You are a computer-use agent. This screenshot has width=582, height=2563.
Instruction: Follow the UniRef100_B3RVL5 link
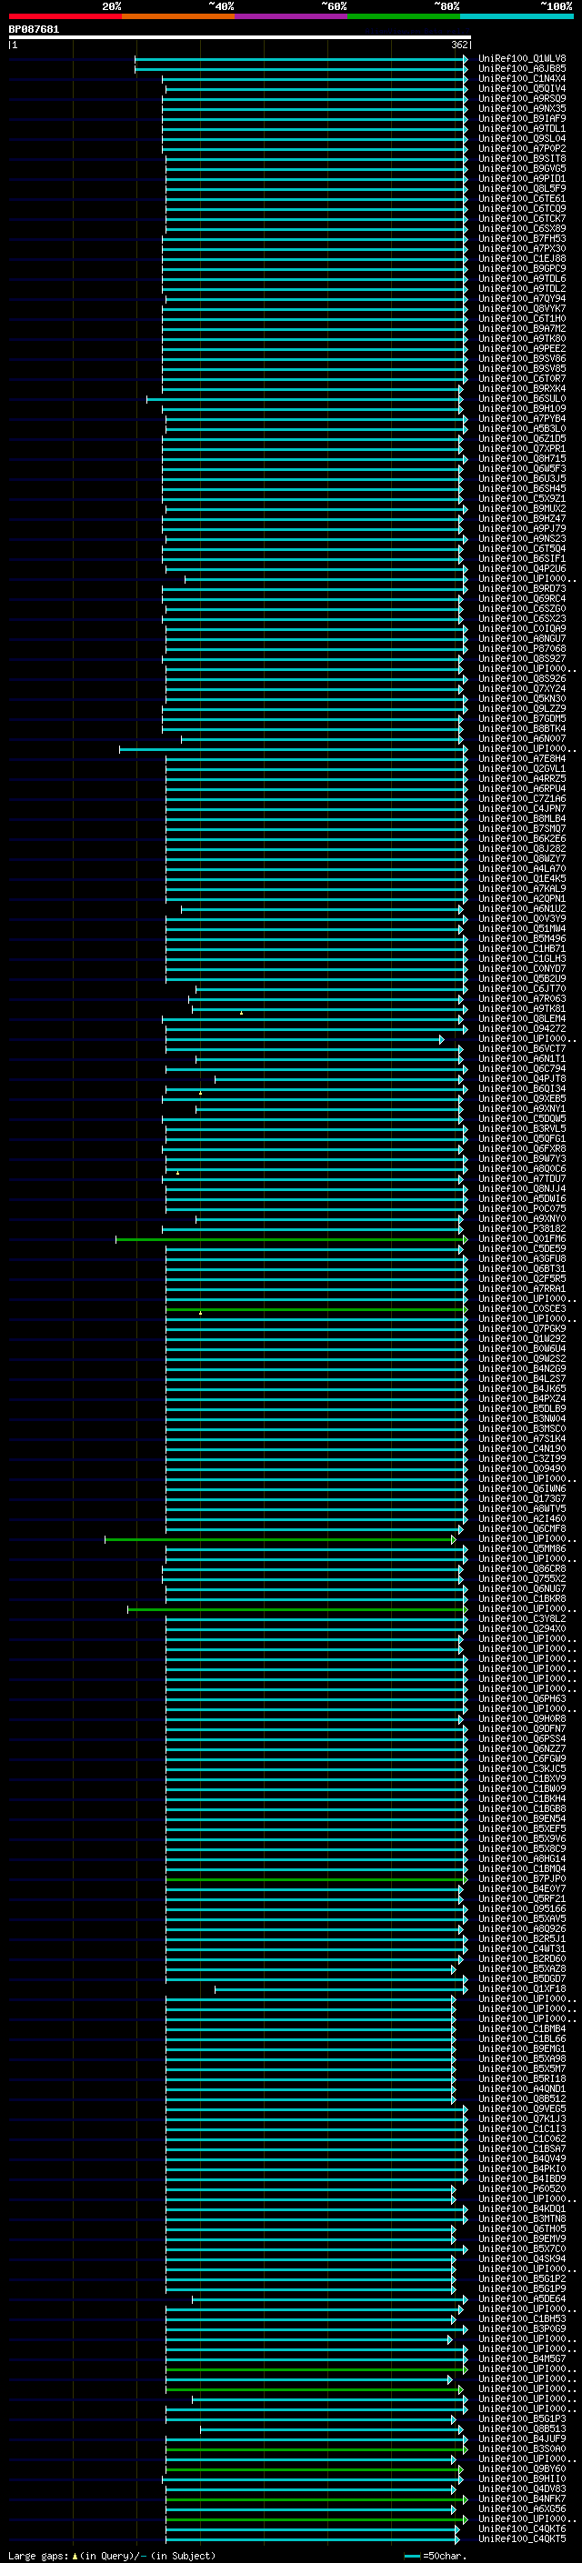point(522,1128)
